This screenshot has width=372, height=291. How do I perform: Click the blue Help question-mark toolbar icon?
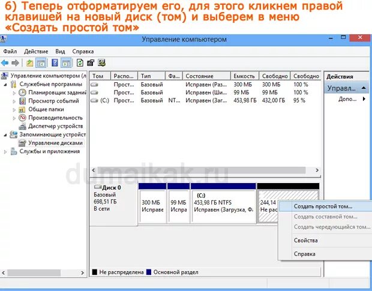[55, 63]
